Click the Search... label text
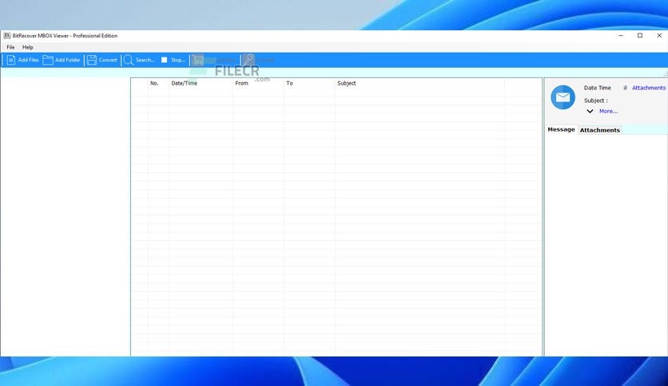The height and width of the screenshot is (386, 668). click(145, 60)
